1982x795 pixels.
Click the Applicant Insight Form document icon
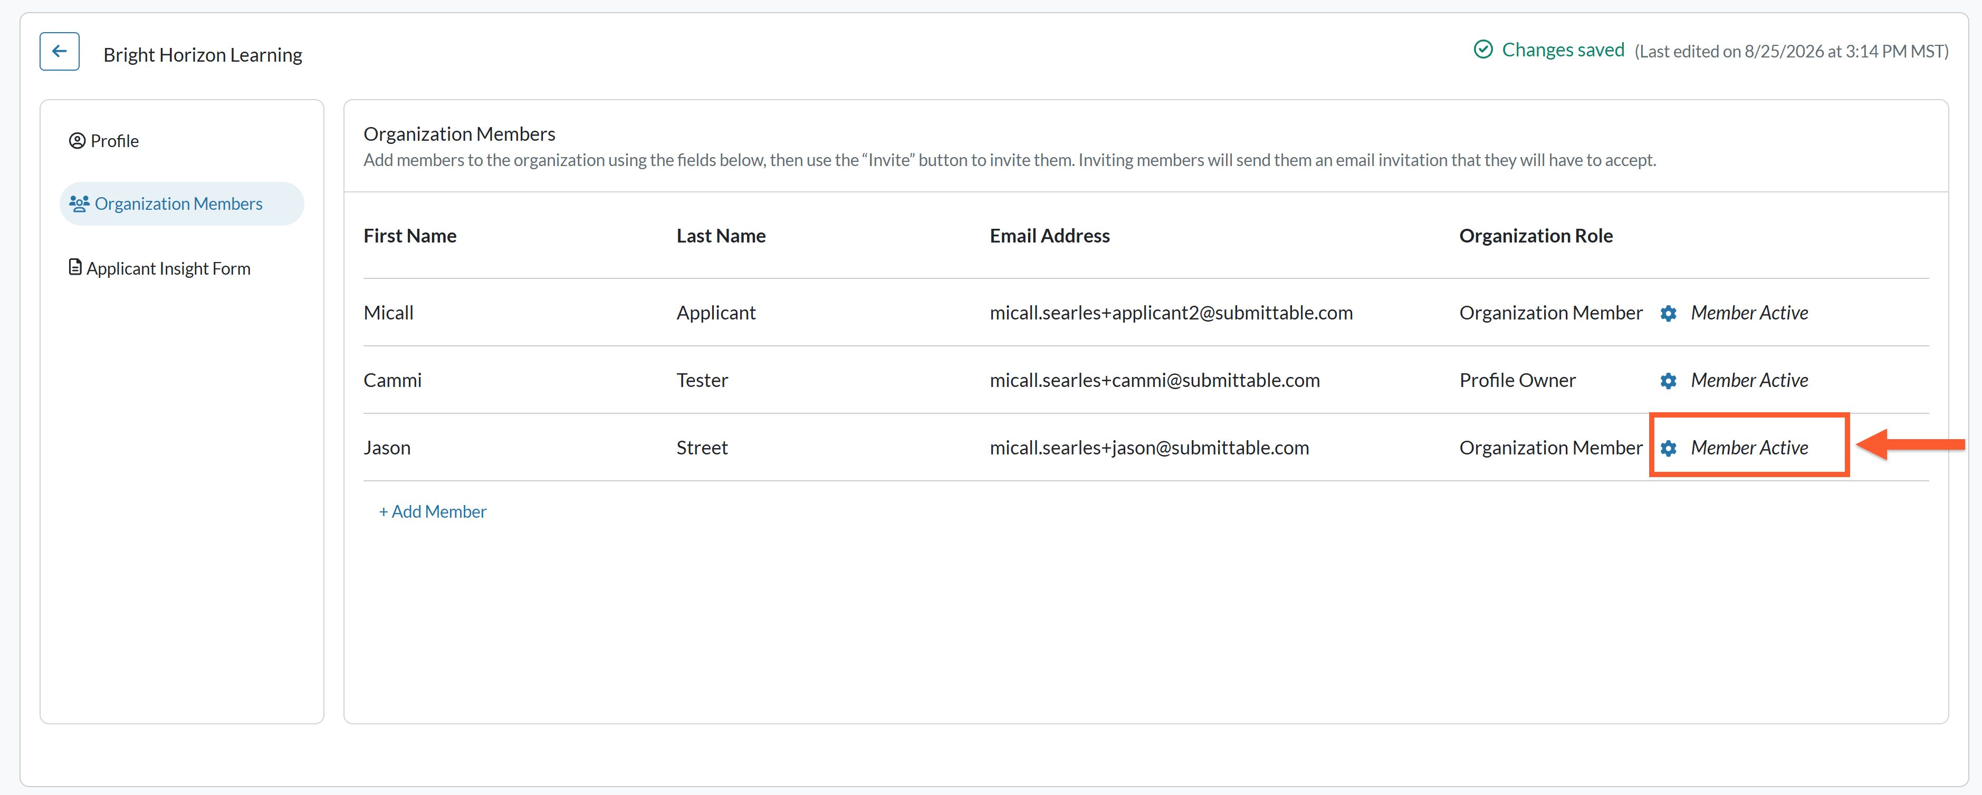click(x=74, y=268)
